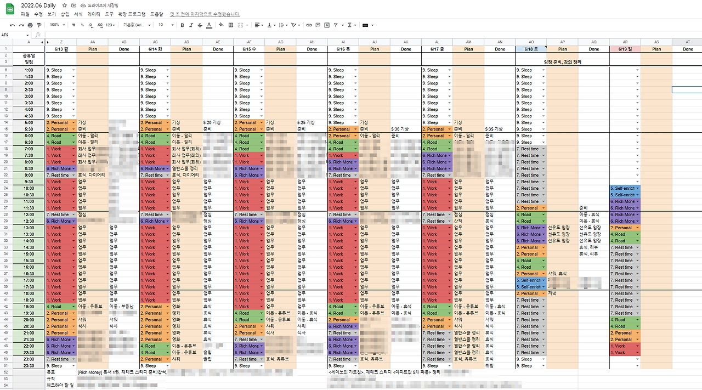Open the font family dropdown
Viewport: 702px width, 390px height.
tap(137, 25)
